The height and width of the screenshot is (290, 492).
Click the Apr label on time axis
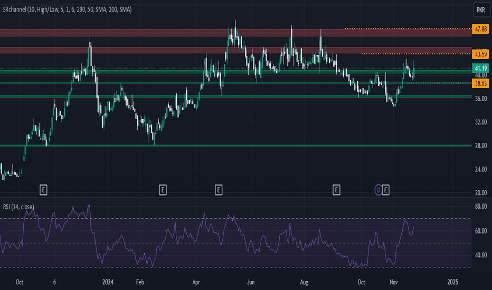[x=196, y=282]
